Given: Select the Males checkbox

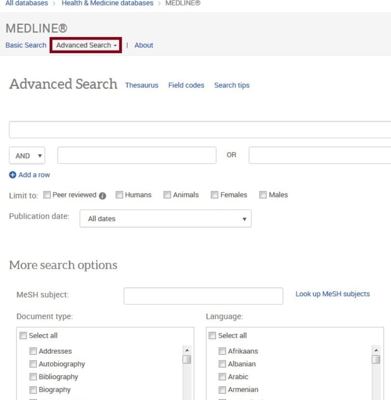Looking at the screenshot, I should [263, 194].
